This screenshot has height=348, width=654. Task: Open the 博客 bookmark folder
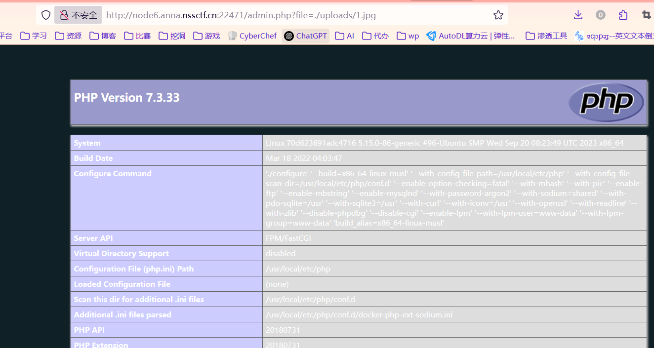[x=103, y=36]
